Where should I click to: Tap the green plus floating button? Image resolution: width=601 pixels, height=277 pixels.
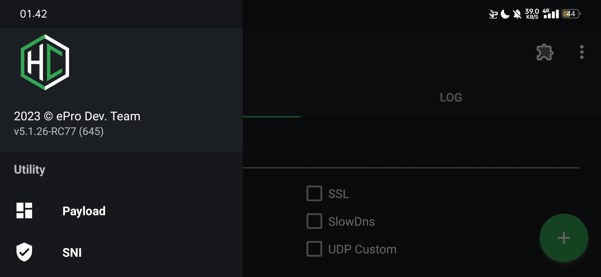(564, 238)
